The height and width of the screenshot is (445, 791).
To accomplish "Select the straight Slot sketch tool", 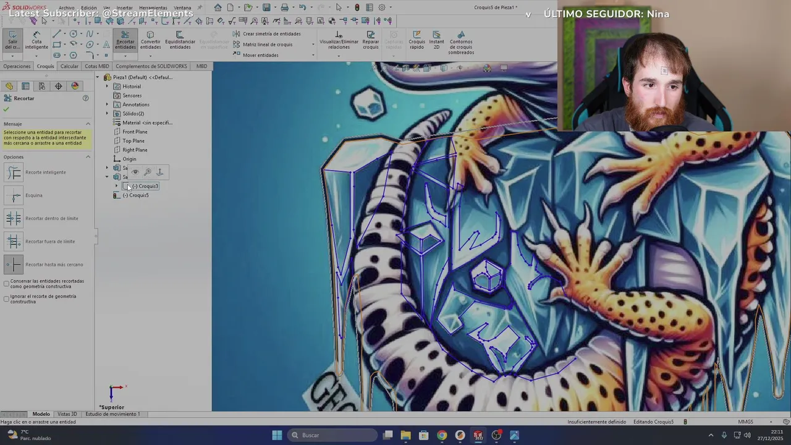I will click(x=57, y=55).
